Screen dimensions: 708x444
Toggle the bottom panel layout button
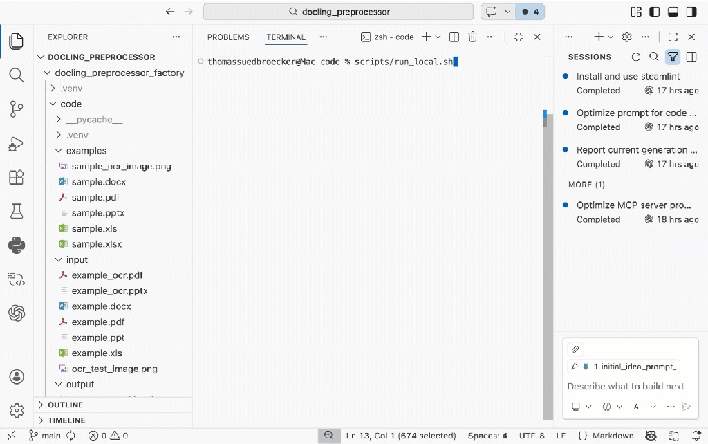pyautogui.click(x=672, y=12)
